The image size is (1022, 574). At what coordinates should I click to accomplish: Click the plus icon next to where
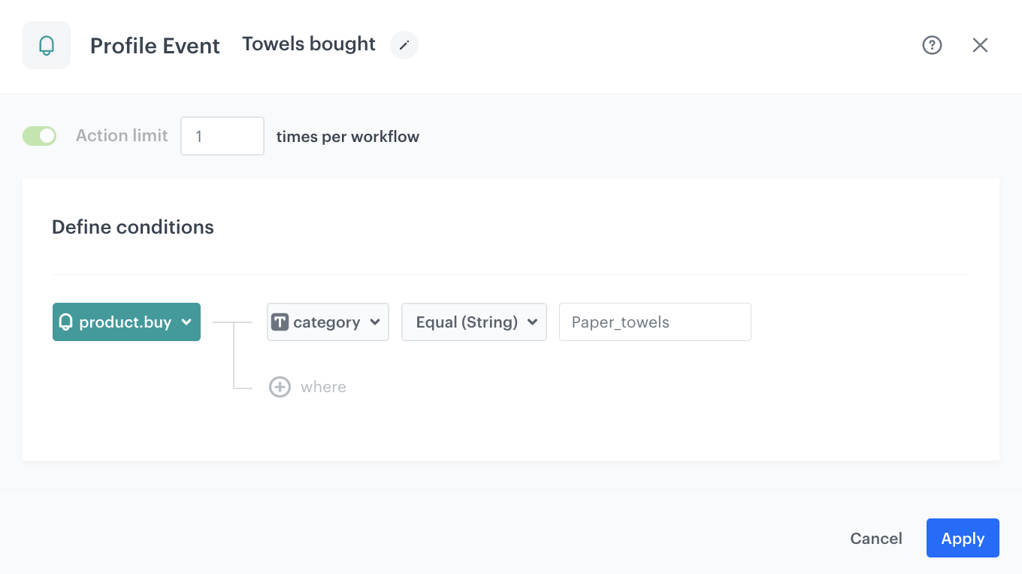pos(280,386)
